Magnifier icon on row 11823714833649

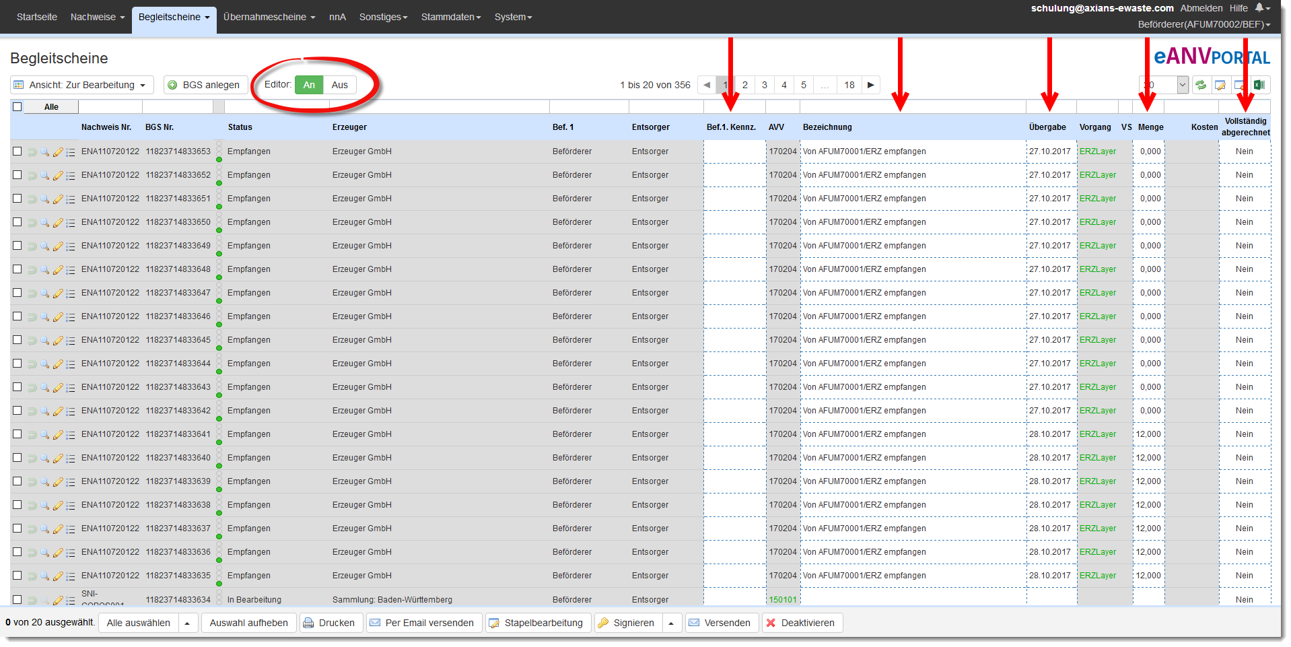[44, 246]
